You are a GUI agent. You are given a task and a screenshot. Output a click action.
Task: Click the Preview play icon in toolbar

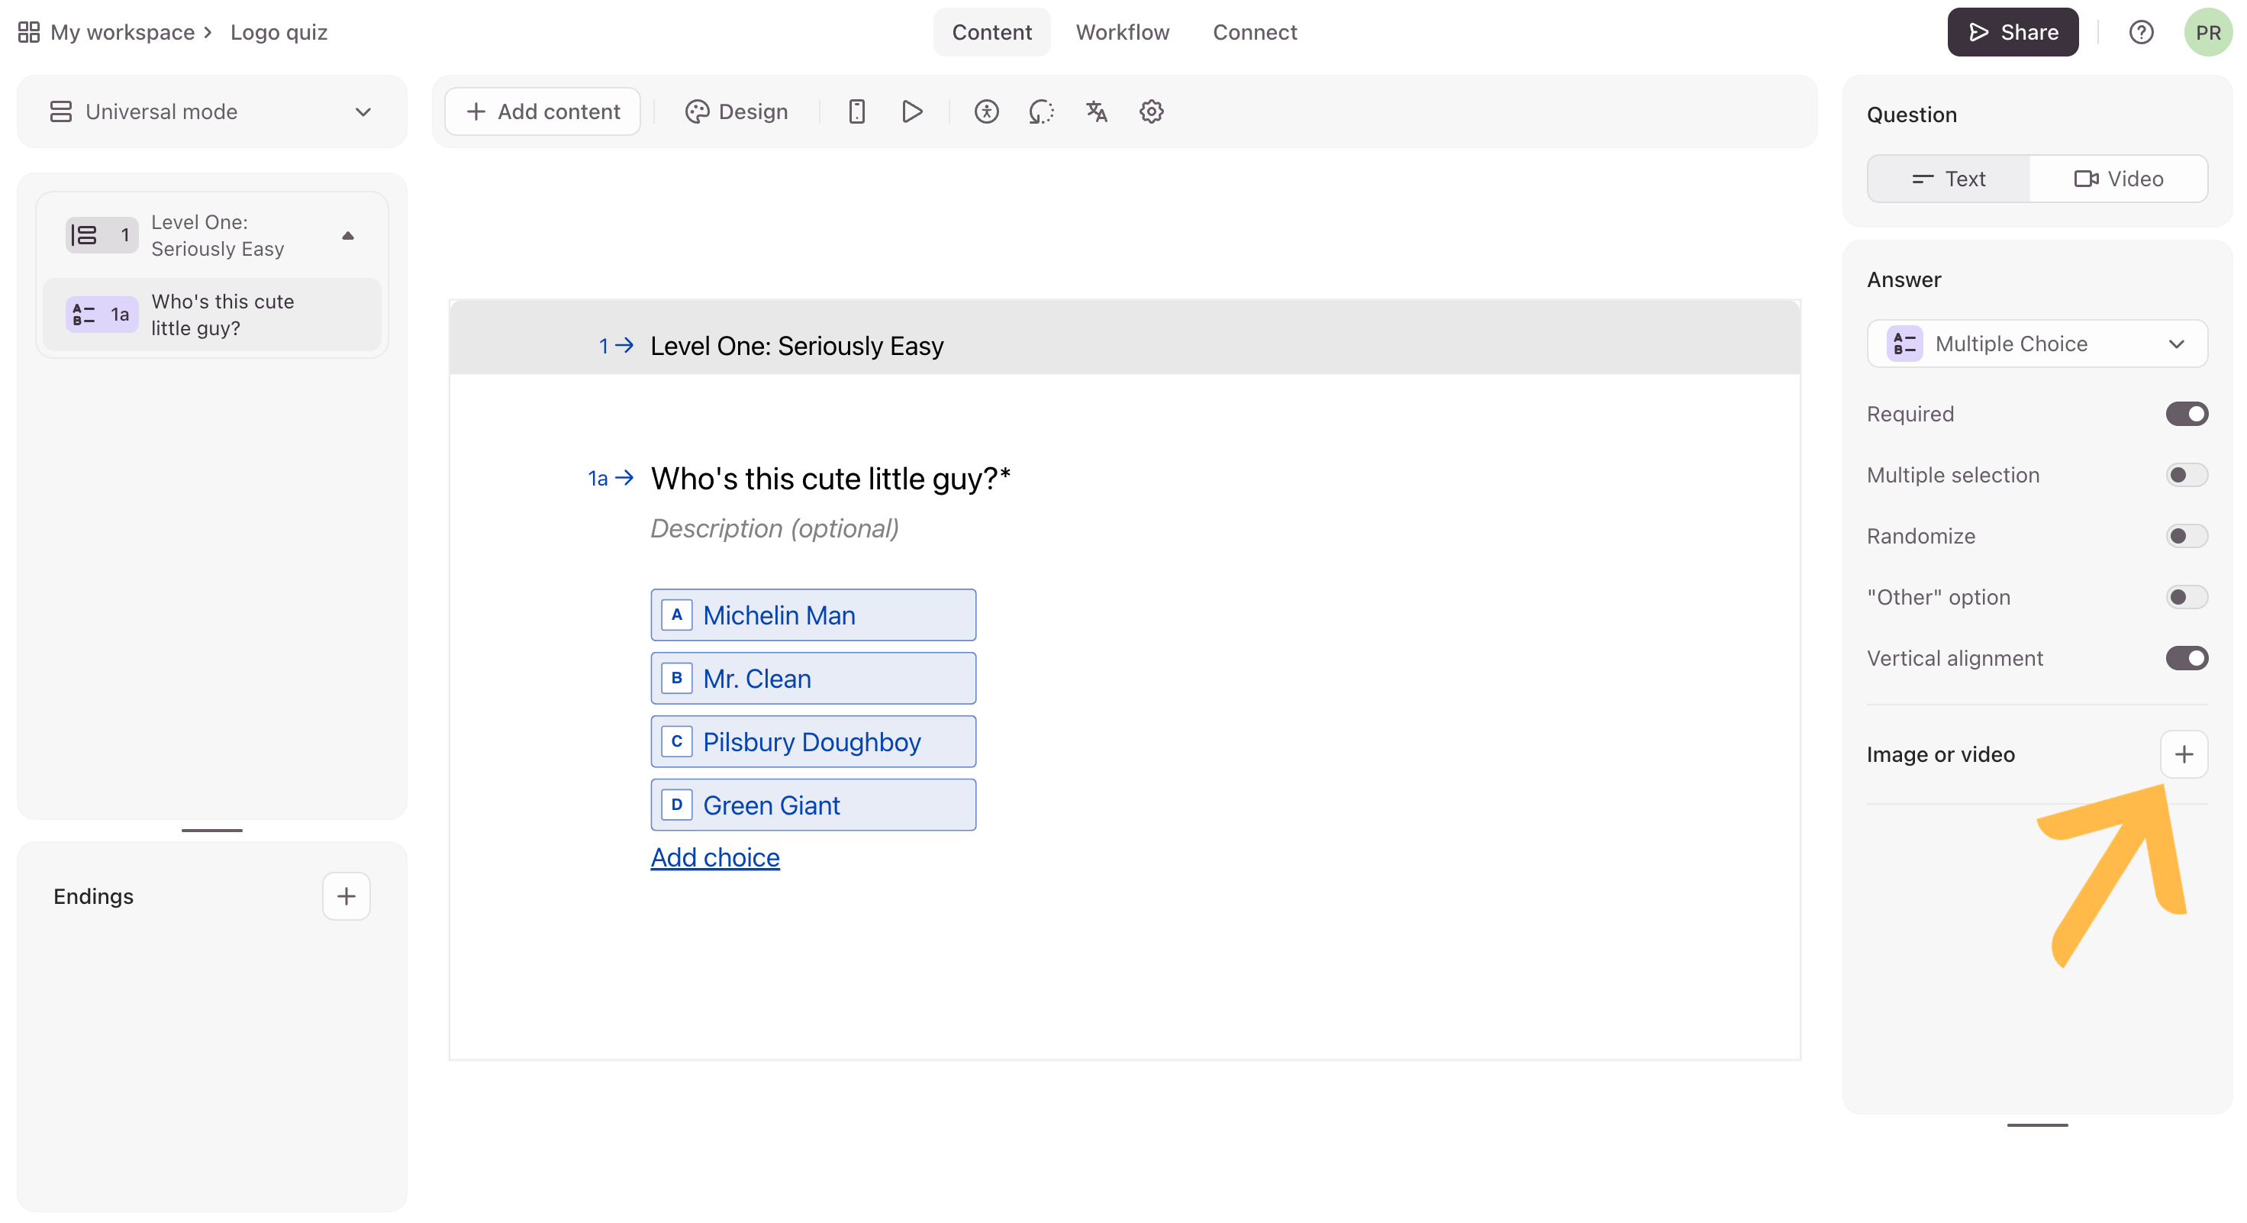(911, 111)
